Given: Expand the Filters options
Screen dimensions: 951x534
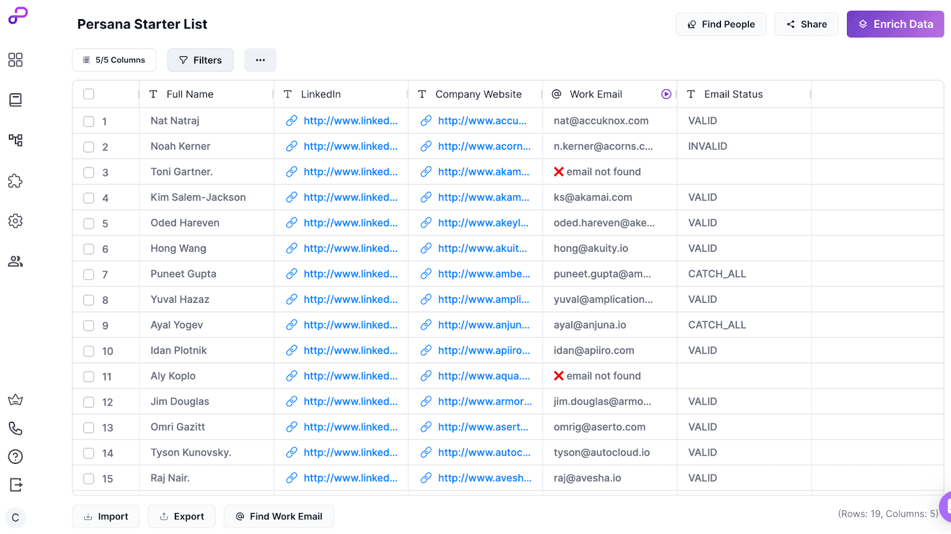Looking at the screenshot, I should point(200,60).
